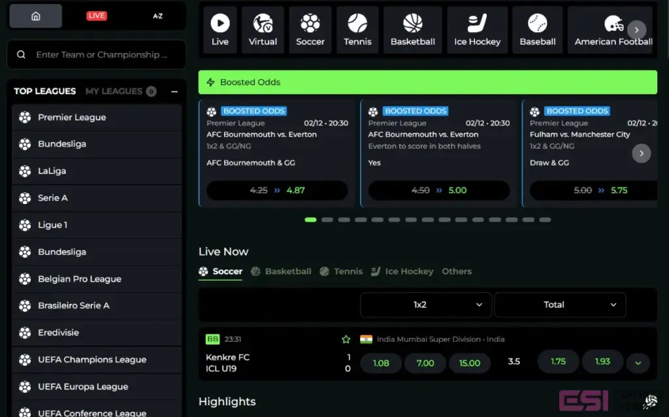Bet on draw at 7.00
The image size is (669, 417).
click(425, 363)
